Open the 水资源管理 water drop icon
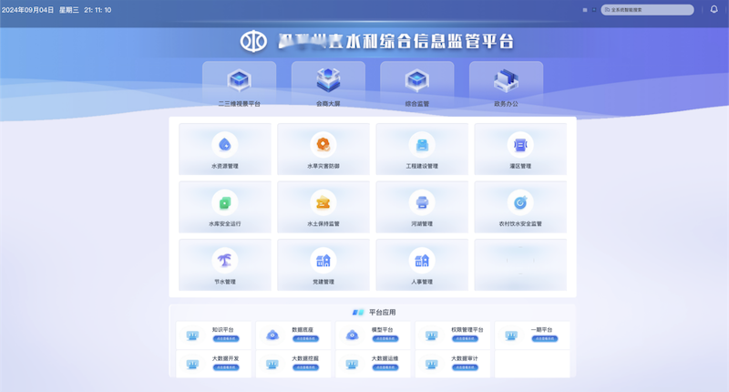 [225, 145]
